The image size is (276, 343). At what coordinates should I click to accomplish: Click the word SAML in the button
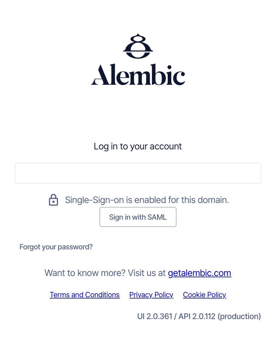(x=157, y=217)
